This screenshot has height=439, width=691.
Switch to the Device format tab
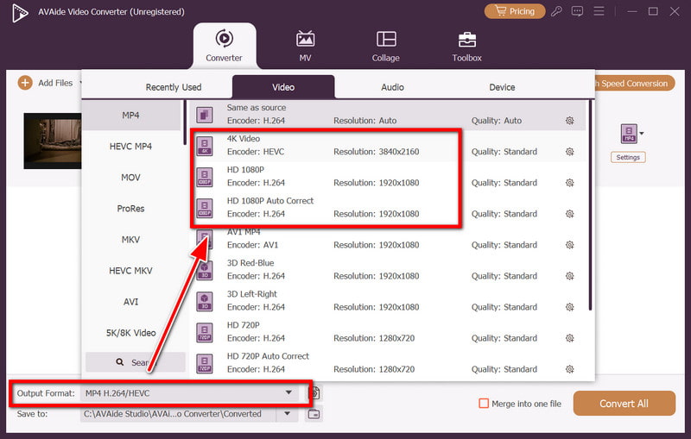point(502,87)
